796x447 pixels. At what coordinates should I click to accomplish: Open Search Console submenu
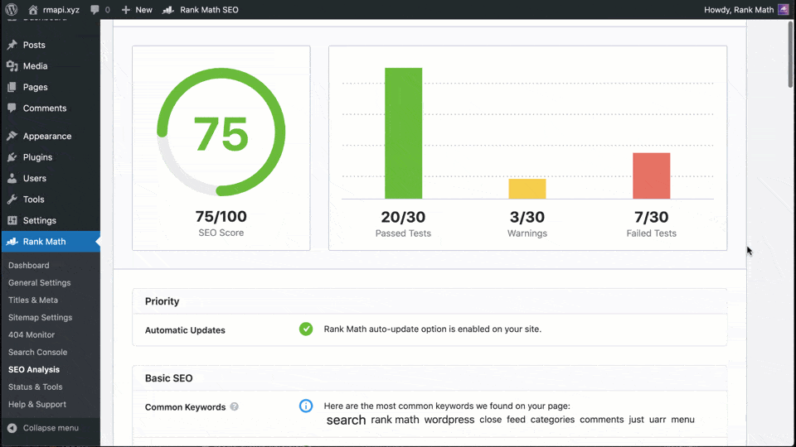coord(37,353)
